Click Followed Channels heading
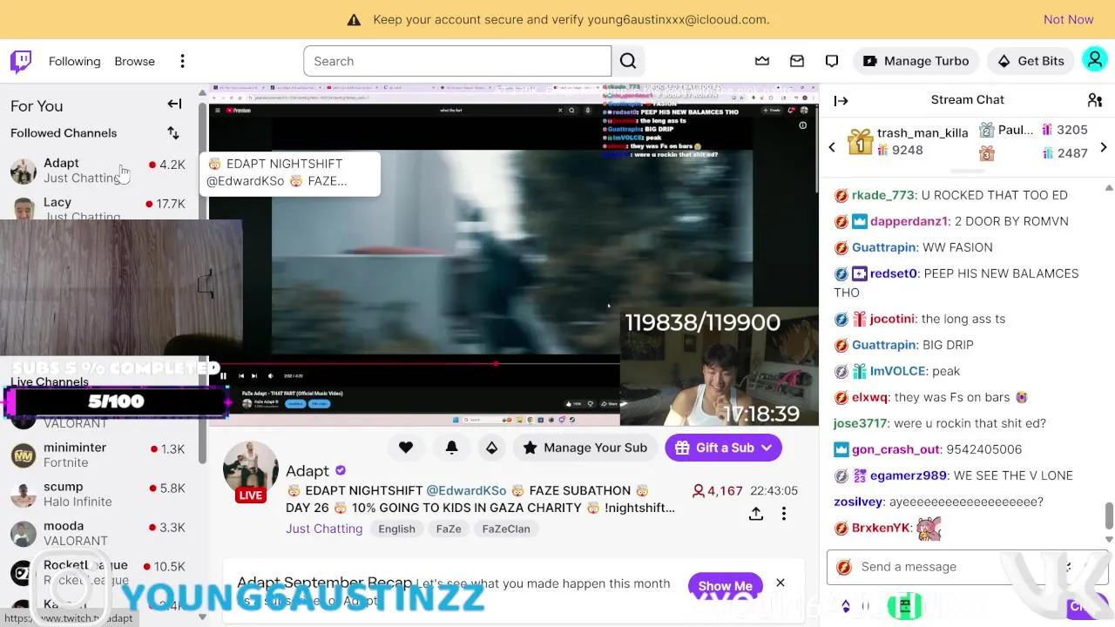Viewport: 1115px width, 627px height. (x=64, y=133)
